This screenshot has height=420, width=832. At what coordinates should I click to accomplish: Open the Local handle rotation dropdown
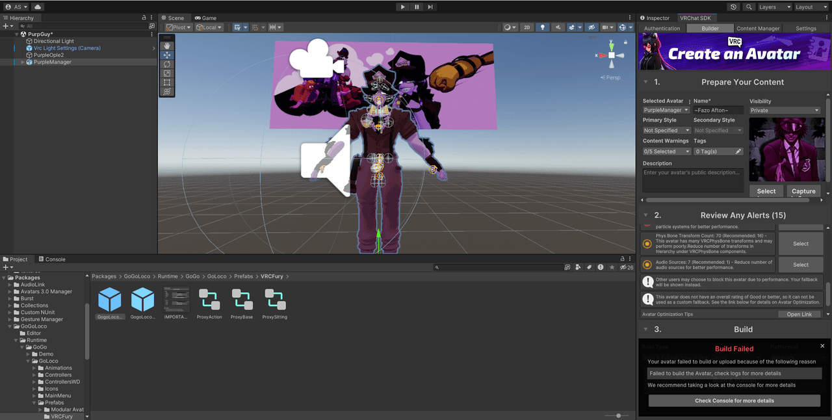[x=209, y=27]
